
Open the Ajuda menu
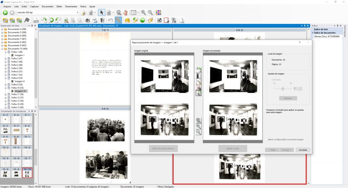pyautogui.click(x=92, y=6)
